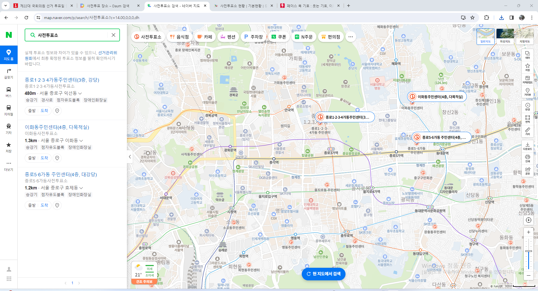Switch map to 위성지도 satellite view
Screen dimensions: 538x291
pos(505,36)
